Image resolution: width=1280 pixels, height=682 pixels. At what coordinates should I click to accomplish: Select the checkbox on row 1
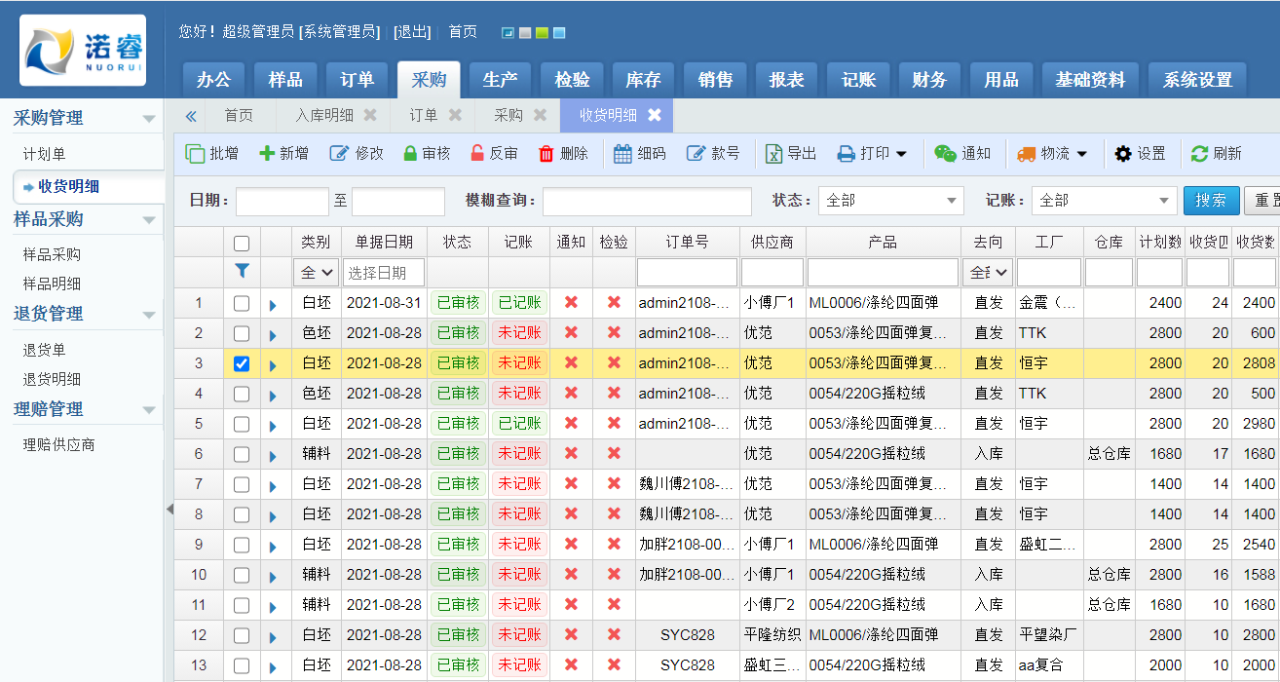coord(242,303)
